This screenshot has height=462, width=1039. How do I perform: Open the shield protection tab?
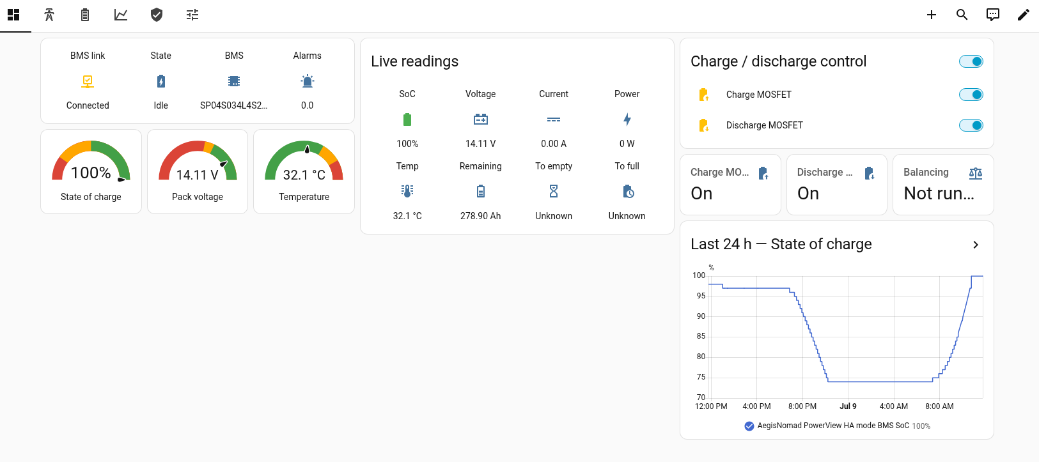point(157,15)
